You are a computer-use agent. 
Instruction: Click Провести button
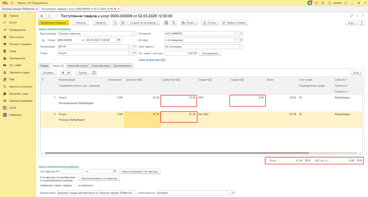click(x=101, y=23)
